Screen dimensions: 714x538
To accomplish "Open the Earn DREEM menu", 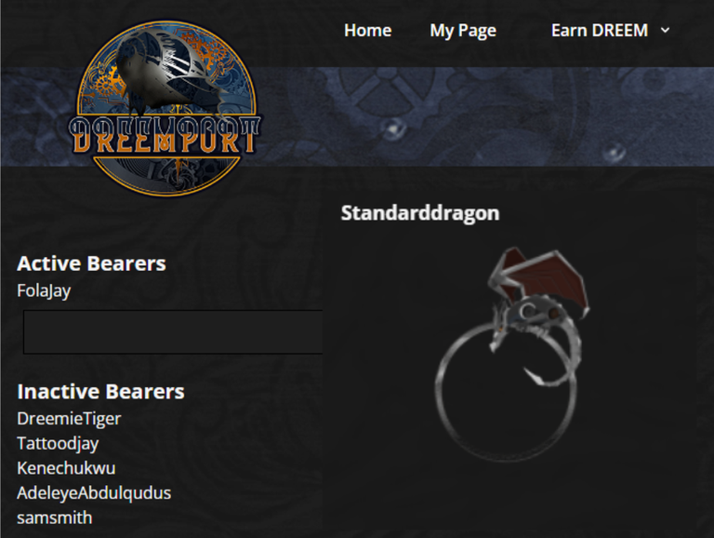I will tap(600, 31).
